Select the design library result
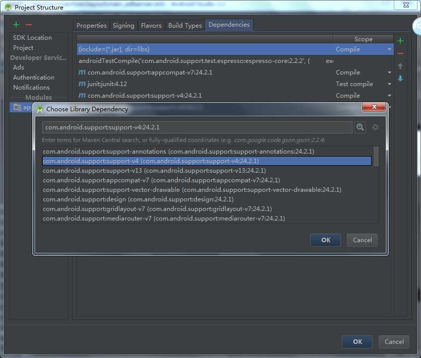This screenshot has height=358, width=421. [207, 199]
